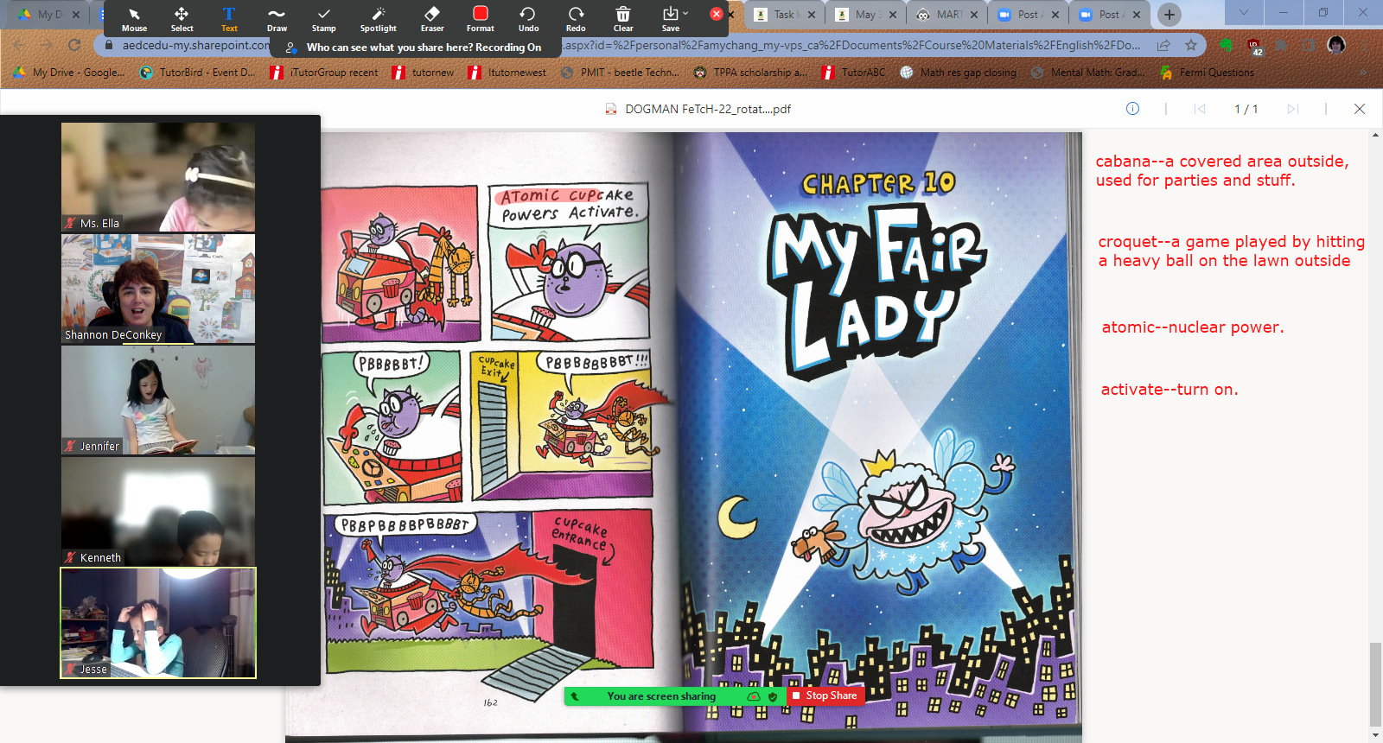
Task: Close the PDF preview with X
Action: (1360, 109)
